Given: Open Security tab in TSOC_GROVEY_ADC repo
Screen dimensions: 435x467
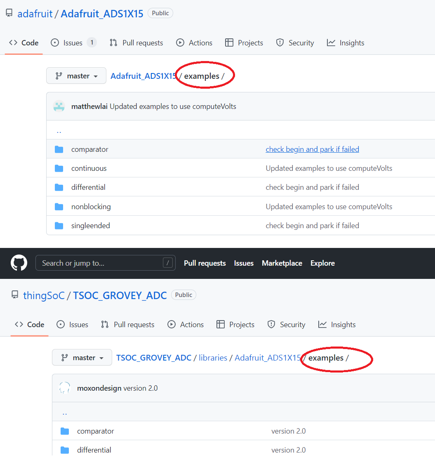Looking at the screenshot, I should (286, 325).
